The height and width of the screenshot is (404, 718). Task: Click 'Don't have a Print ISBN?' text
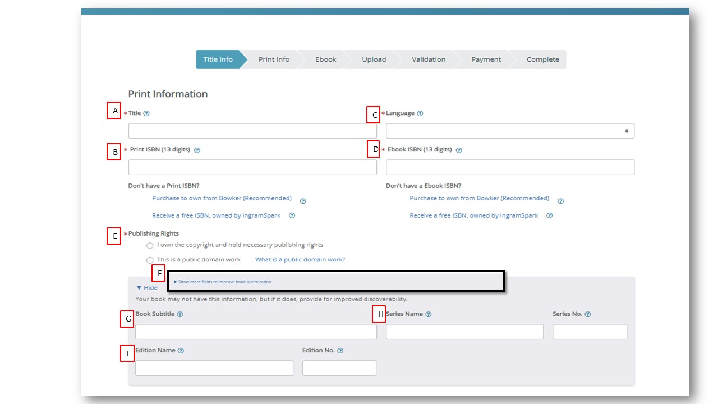tap(164, 186)
